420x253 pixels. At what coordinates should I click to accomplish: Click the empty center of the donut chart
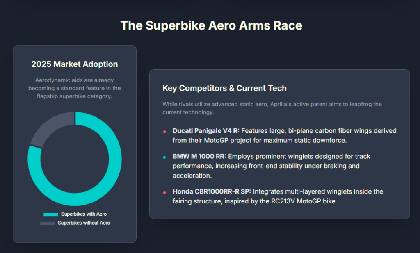pyautogui.click(x=75, y=159)
